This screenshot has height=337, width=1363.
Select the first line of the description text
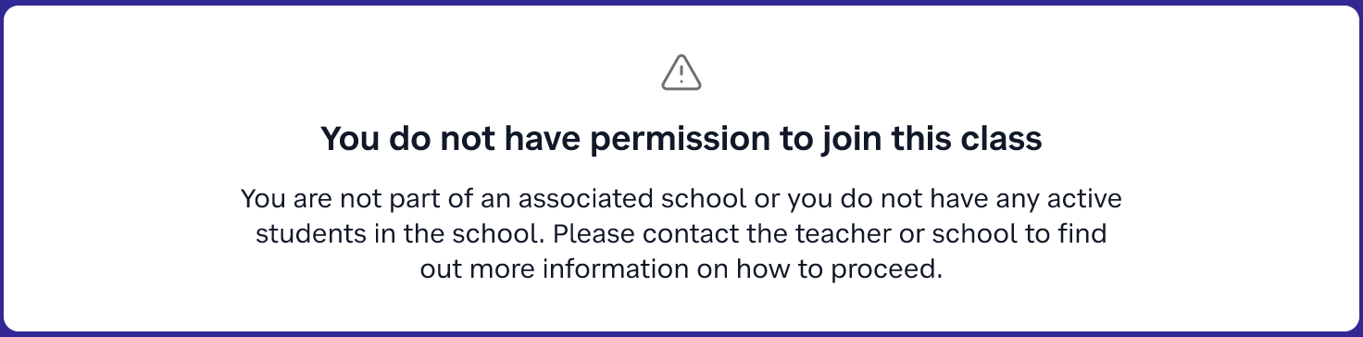[x=681, y=198]
